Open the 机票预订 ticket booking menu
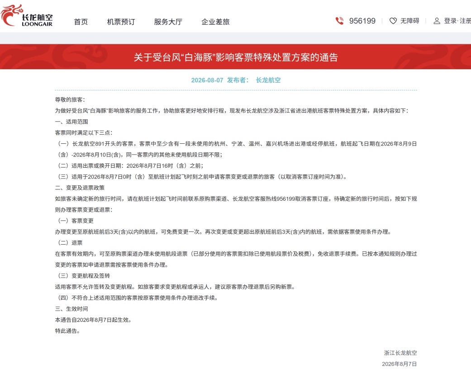 121,22
